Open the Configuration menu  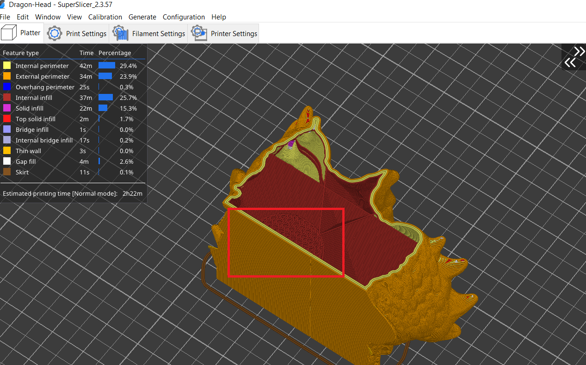(x=184, y=17)
